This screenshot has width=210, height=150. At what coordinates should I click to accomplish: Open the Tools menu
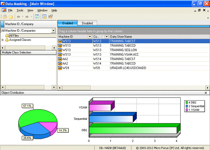point(20,10)
